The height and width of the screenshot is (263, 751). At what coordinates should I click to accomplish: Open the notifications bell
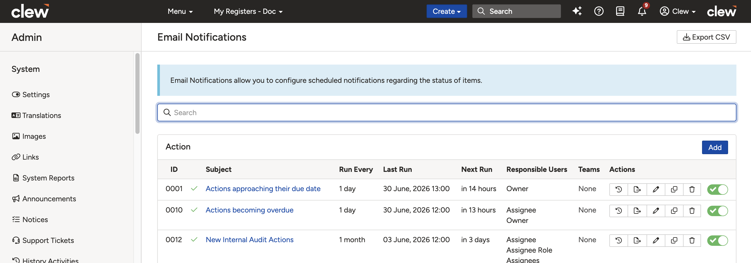click(x=642, y=11)
